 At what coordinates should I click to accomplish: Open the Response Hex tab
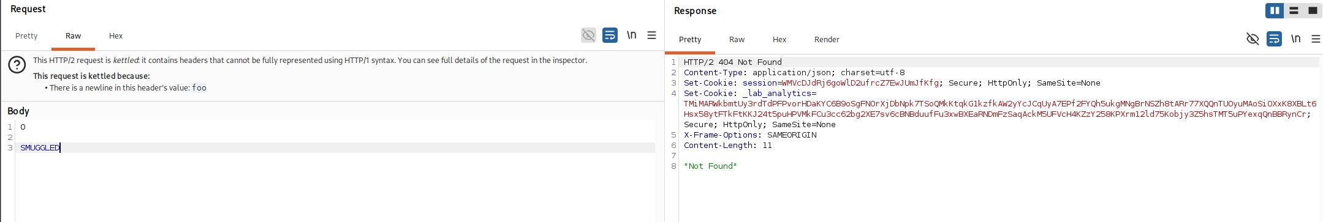[x=779, y=39]
